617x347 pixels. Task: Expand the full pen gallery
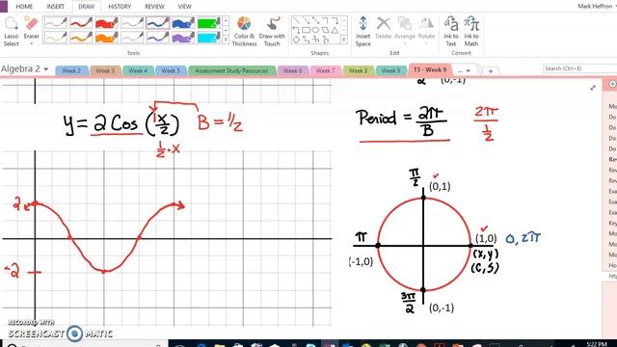(x=226, y=40)
